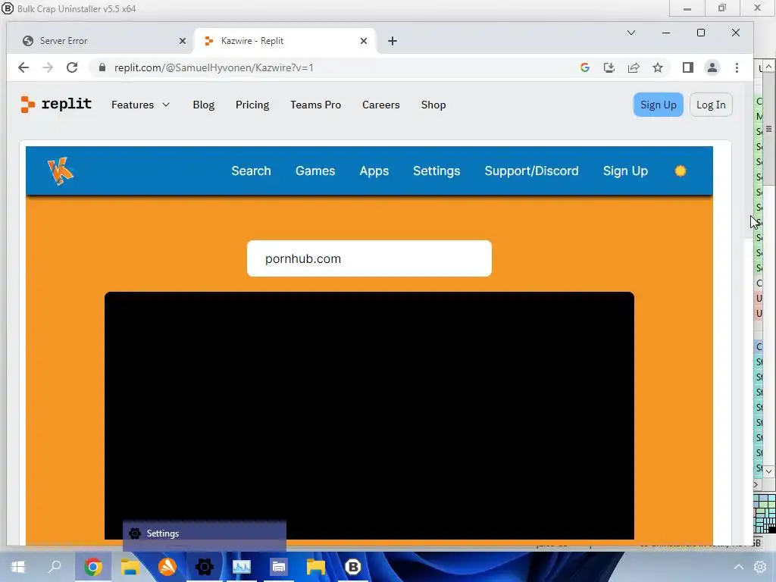Click the Settings taskbar preview tooltip

pyautogui.click(x=205, y=536)
